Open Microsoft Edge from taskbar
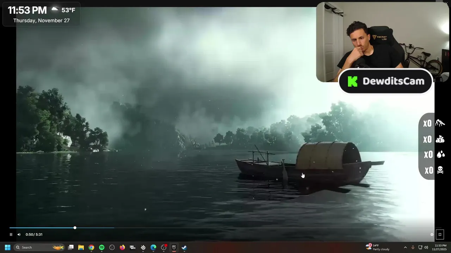 (153, 247)
